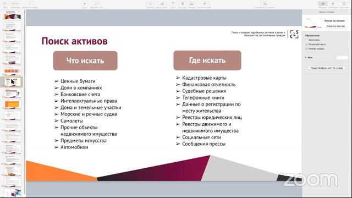The height and width of the screenshot is (198, 352).
Task: Select the solid orange slide thumbnail in navigator
Action: coord(13,105)
